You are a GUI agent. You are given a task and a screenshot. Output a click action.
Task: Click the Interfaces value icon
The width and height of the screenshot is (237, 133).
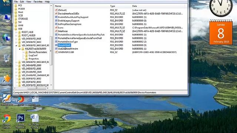(x=56, y=31)
